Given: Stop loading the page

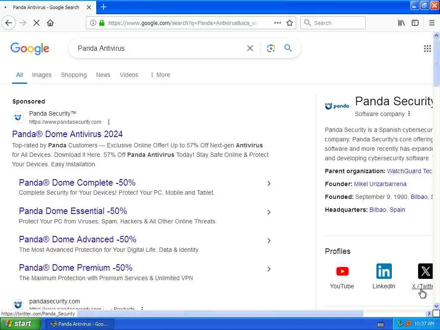Looking at the screenshot, I should click(x=37, y=23).
